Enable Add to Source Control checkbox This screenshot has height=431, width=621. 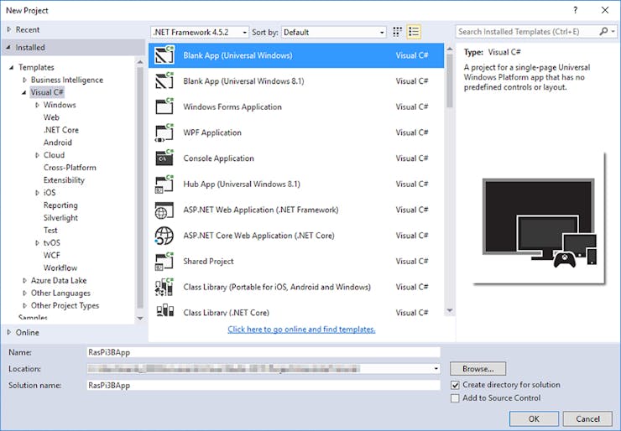click(x=456, y=398)
